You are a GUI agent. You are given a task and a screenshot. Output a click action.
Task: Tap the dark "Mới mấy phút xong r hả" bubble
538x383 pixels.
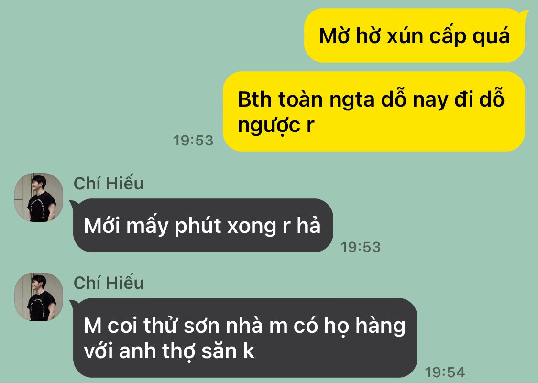tap(201, 226)
